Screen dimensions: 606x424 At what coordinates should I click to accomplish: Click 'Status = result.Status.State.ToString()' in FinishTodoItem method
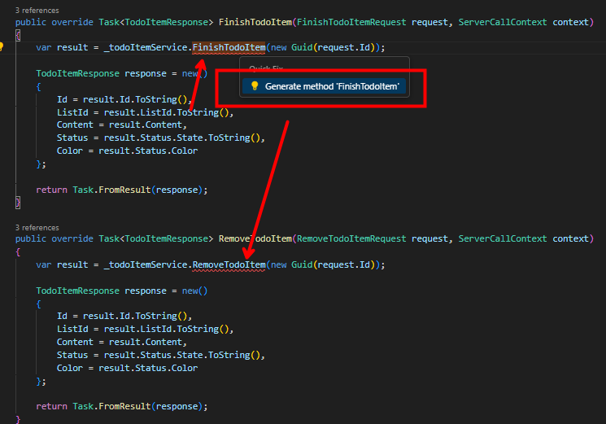(159, 138)
